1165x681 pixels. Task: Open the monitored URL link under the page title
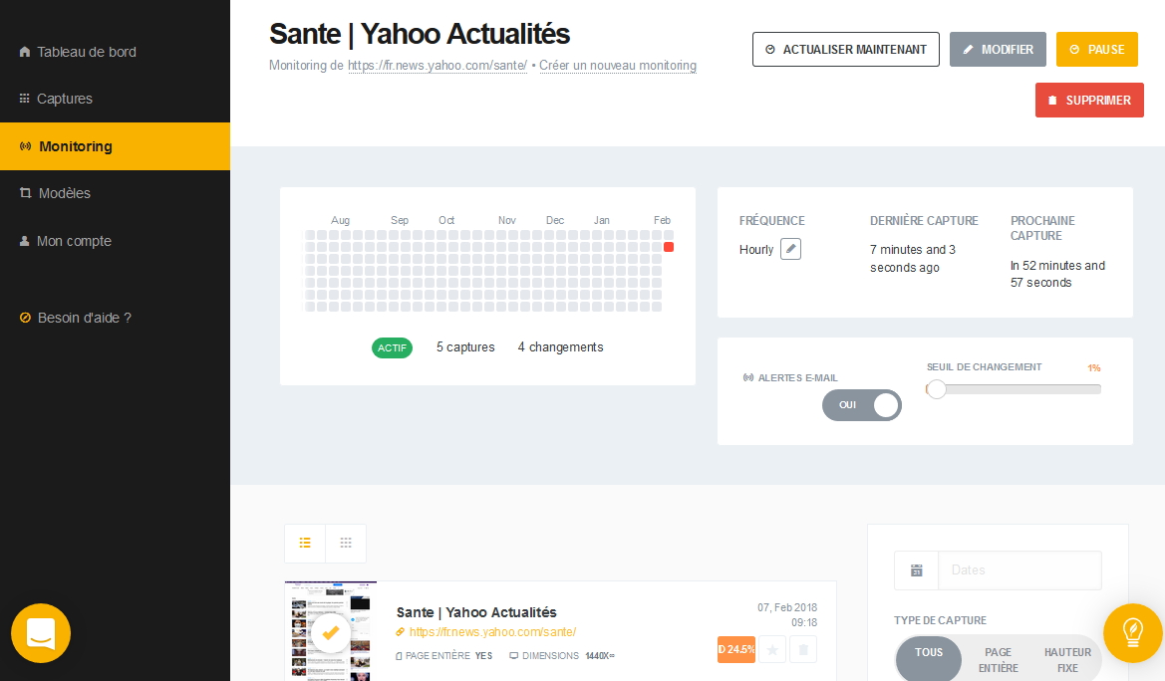437,66
